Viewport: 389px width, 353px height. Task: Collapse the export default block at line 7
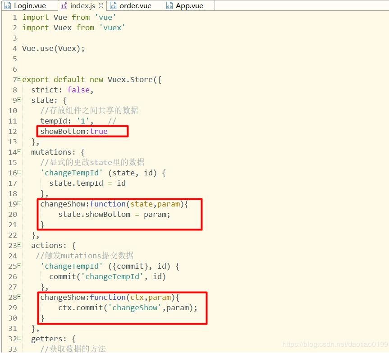pos(19,79)
